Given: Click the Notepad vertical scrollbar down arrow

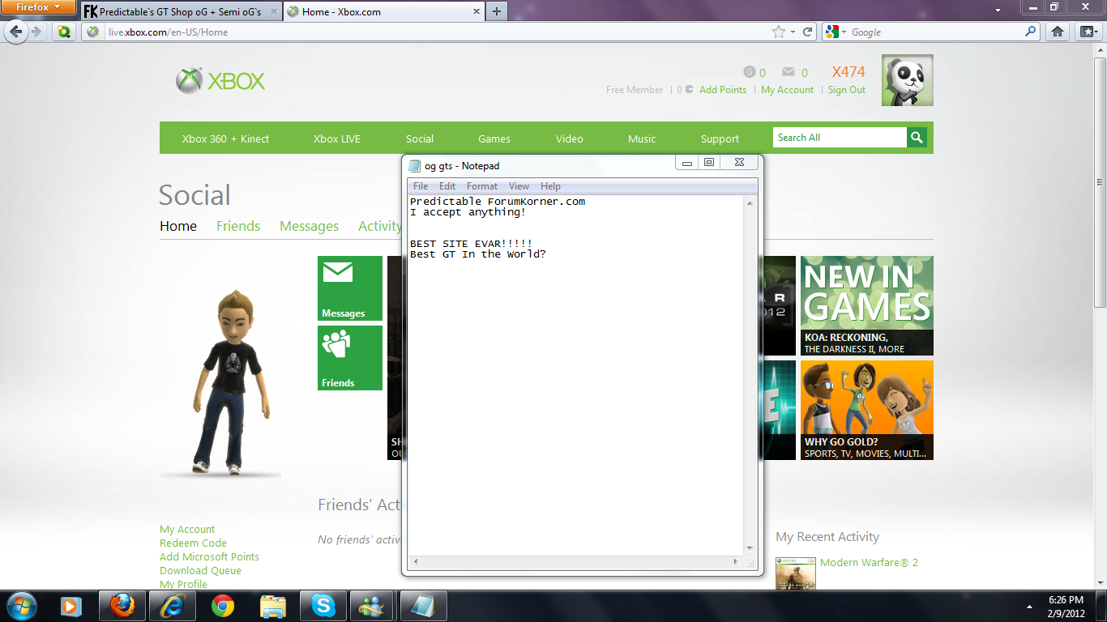Looking at the screenshot, I should [750, 548].
